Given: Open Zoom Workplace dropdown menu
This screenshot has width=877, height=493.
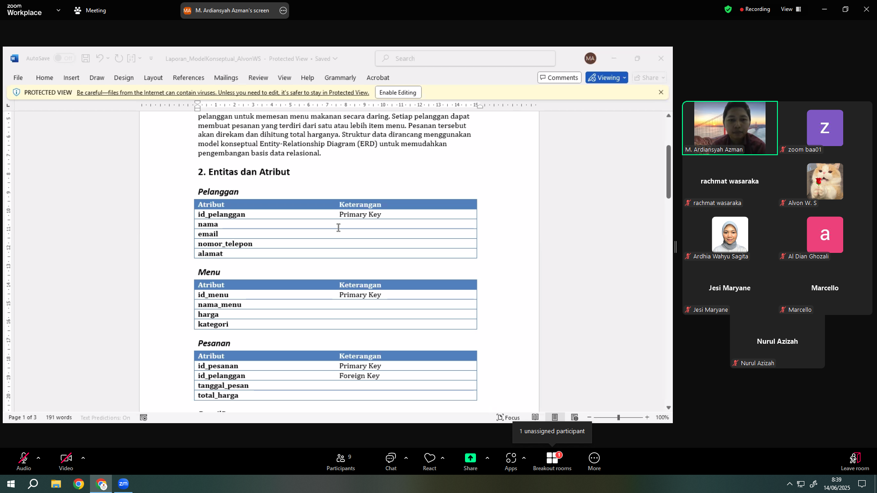Looking at the screenshot, I should click(x=58, y=10).
